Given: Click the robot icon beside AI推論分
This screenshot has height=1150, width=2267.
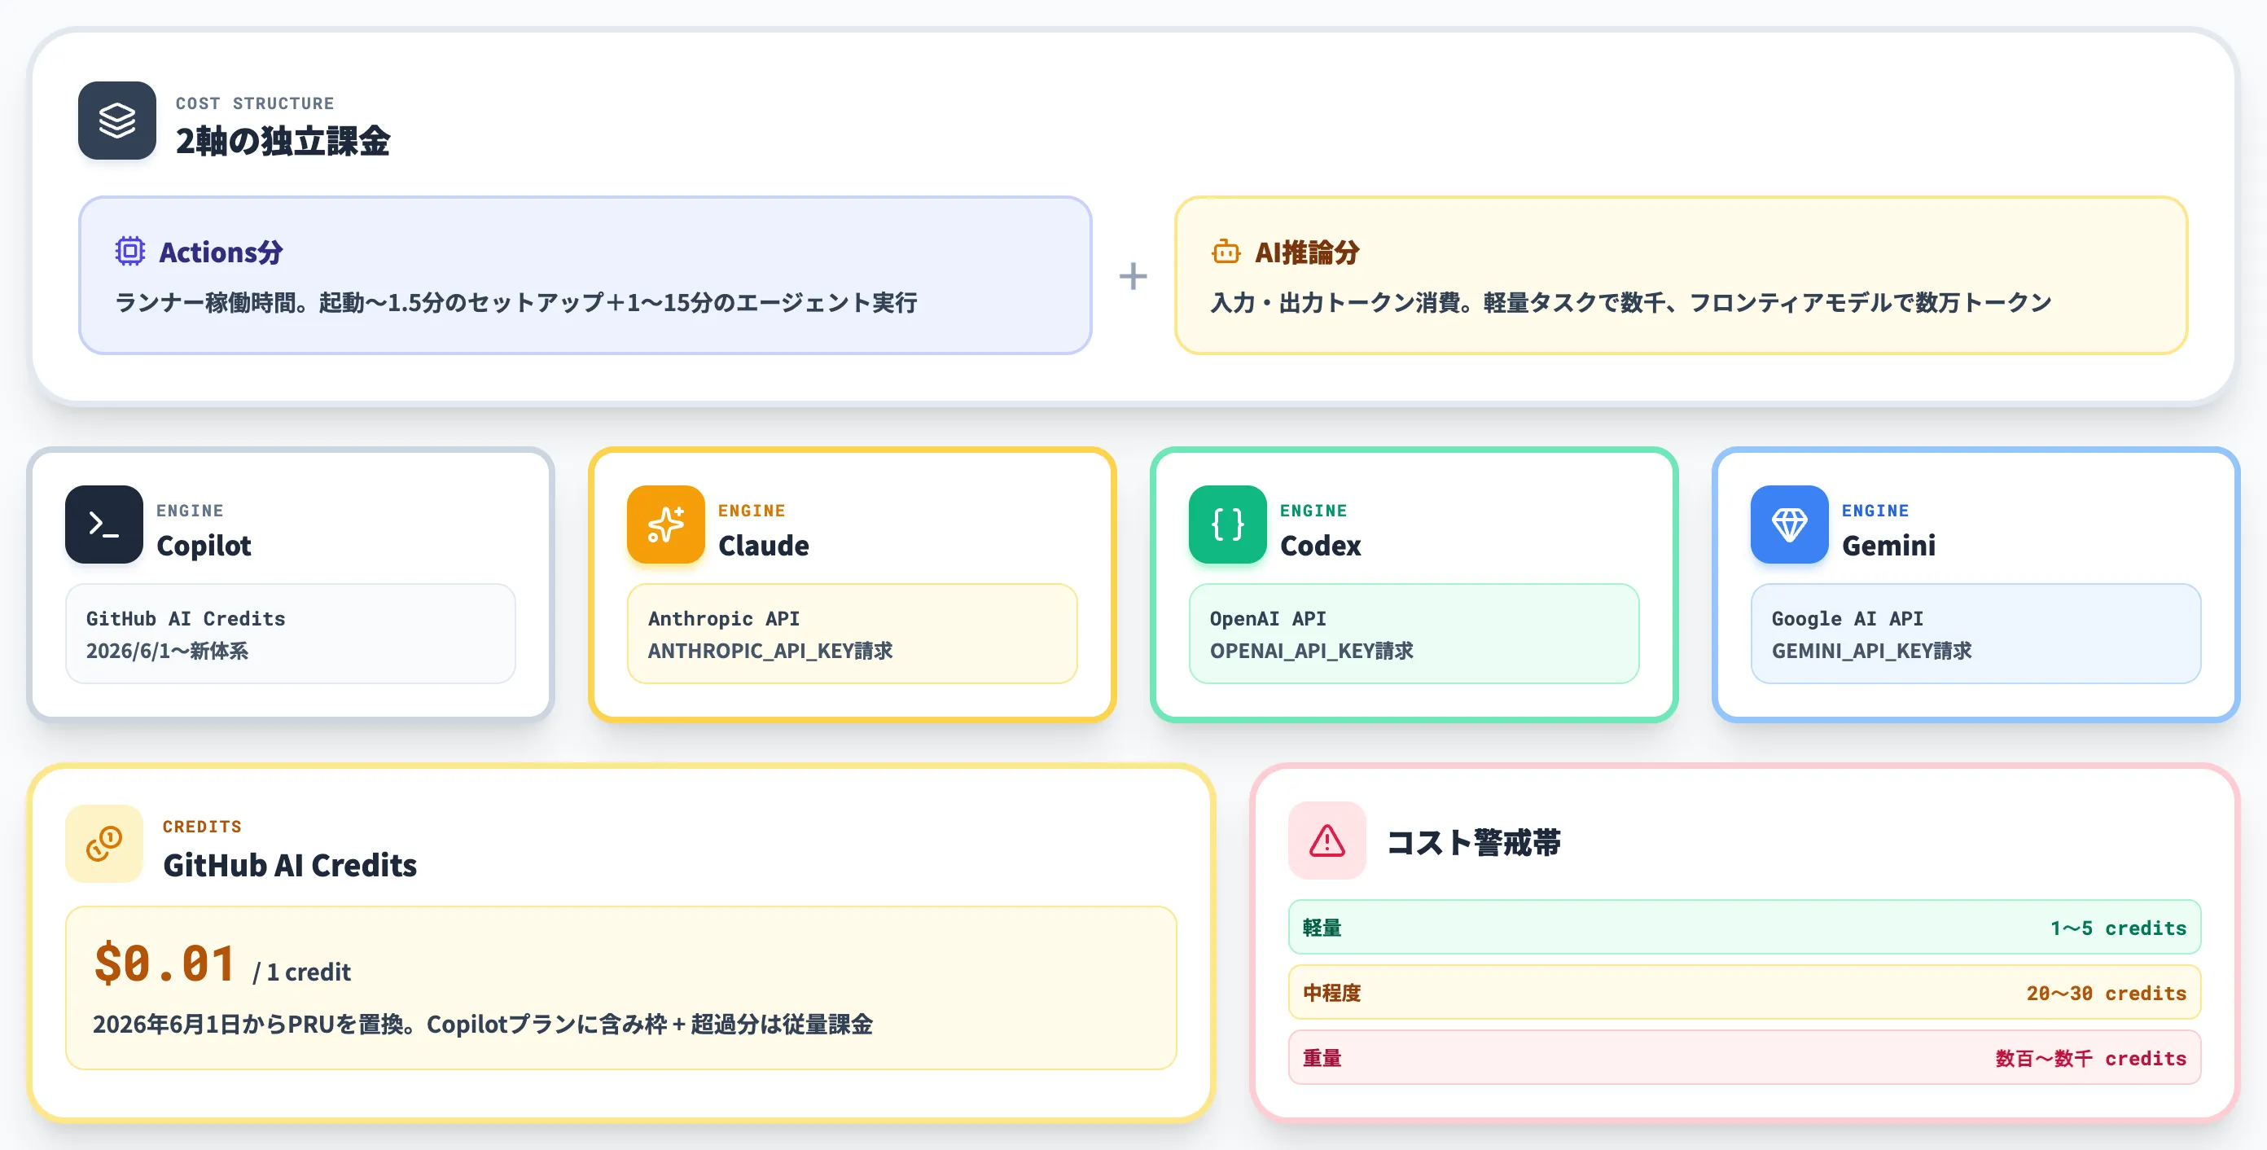Looking at the screenshot, I should click(x=1225, y=252).
